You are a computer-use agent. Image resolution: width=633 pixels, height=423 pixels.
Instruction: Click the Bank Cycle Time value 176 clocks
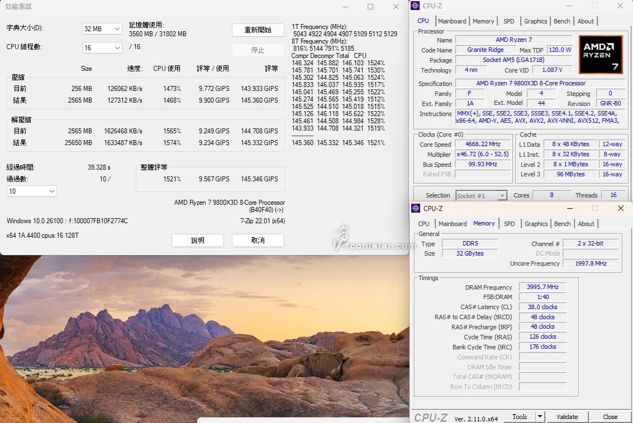click(542, 347)
